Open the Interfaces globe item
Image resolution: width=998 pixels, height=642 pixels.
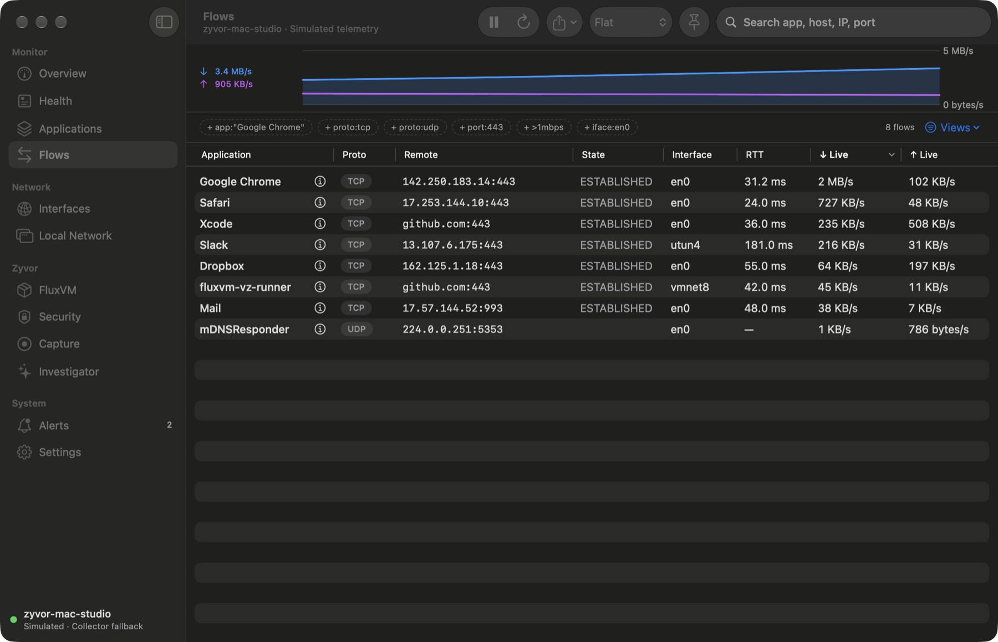(x=93, y=209)
